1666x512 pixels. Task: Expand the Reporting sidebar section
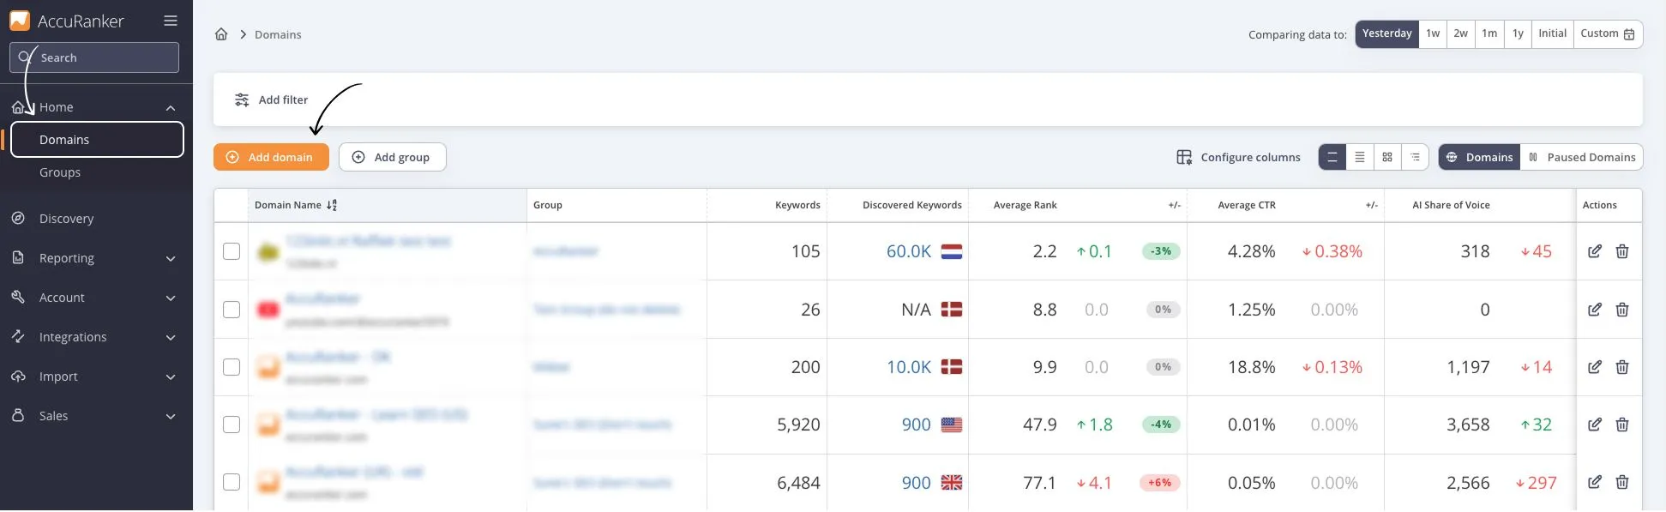point(170,258)
